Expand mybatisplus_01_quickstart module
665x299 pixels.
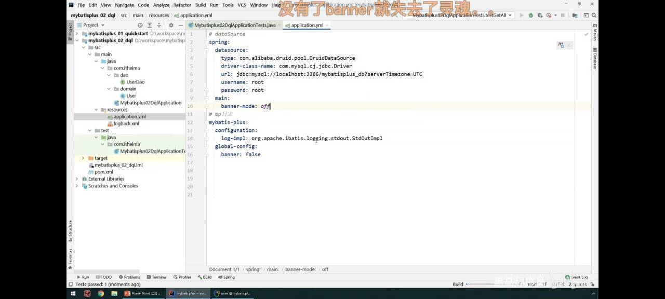[x=77, y=33]
